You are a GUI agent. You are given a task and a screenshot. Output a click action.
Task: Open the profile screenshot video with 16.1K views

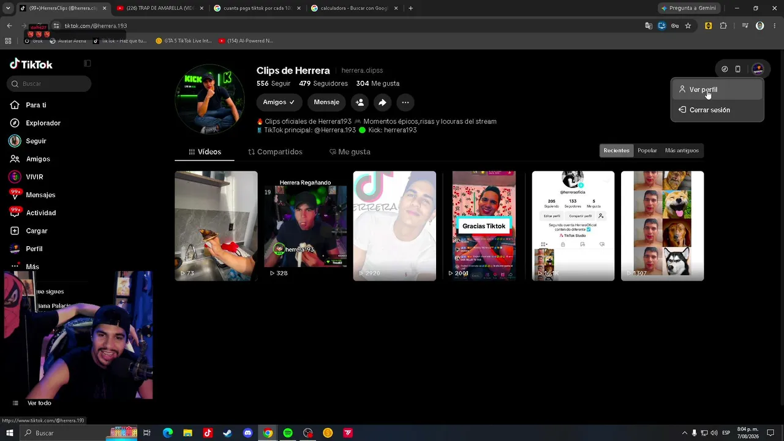click(573, 226)
